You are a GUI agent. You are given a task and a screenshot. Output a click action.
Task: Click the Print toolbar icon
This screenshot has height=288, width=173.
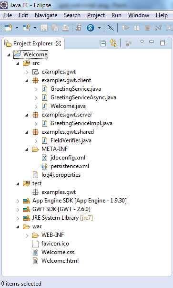[x=66, y=28]
